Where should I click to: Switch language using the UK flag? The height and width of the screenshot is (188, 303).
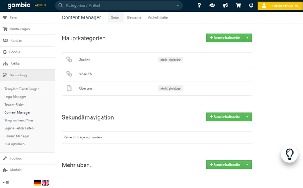[x=45, y=183]
